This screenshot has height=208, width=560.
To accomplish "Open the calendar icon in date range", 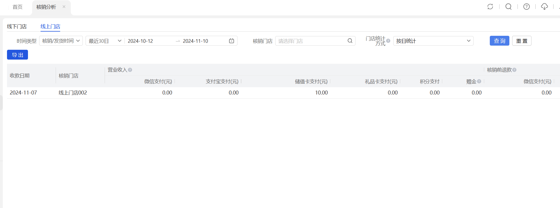I will [x=232, y=41].
